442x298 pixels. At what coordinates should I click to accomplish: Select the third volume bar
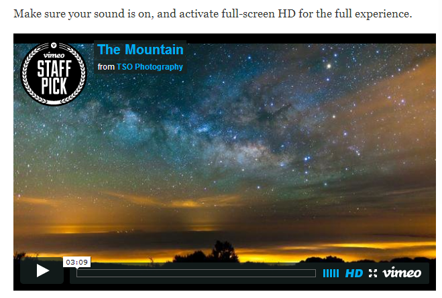point(331,273)
